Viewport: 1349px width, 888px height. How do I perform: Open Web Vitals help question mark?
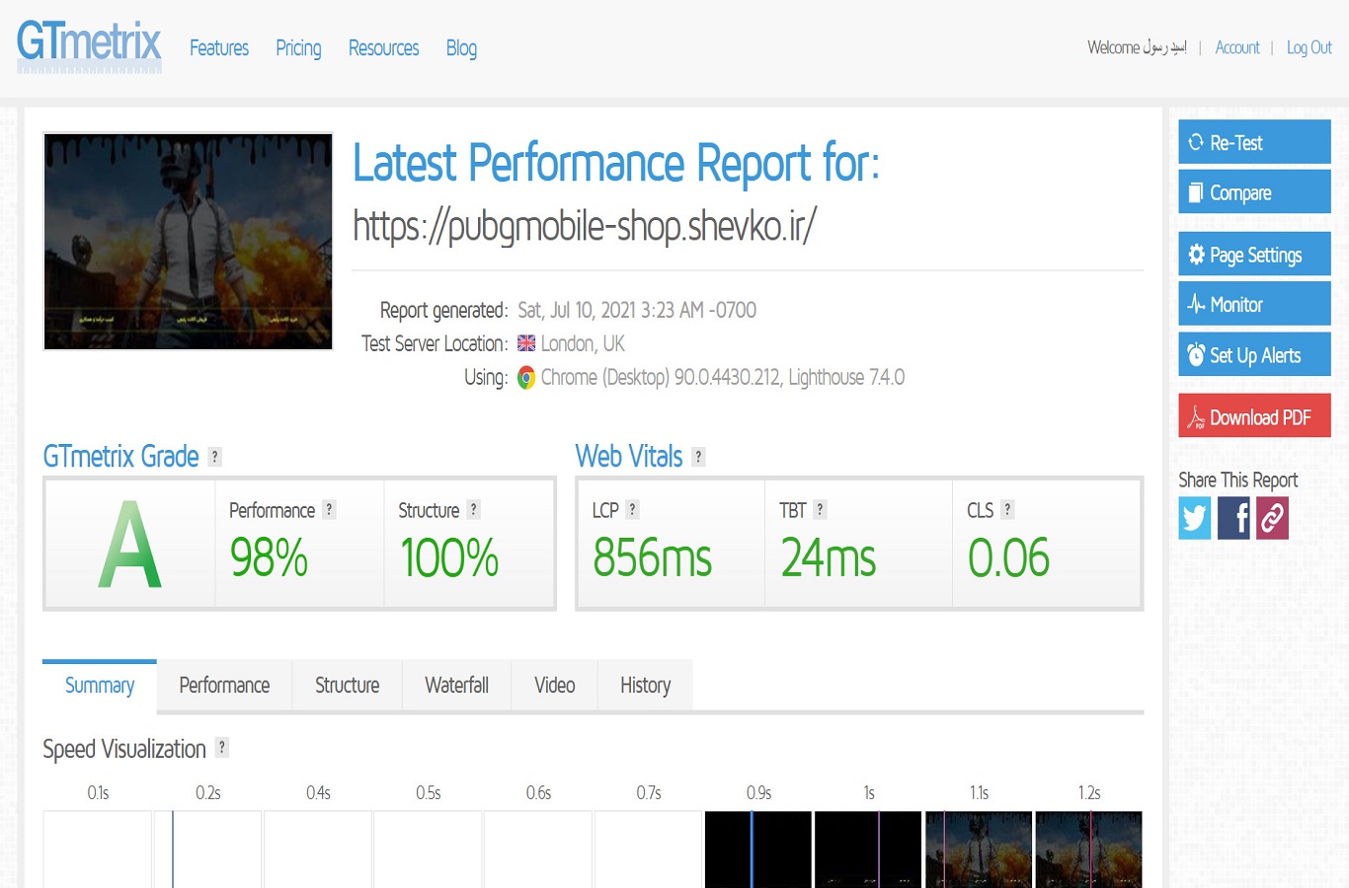click(698, 457)
